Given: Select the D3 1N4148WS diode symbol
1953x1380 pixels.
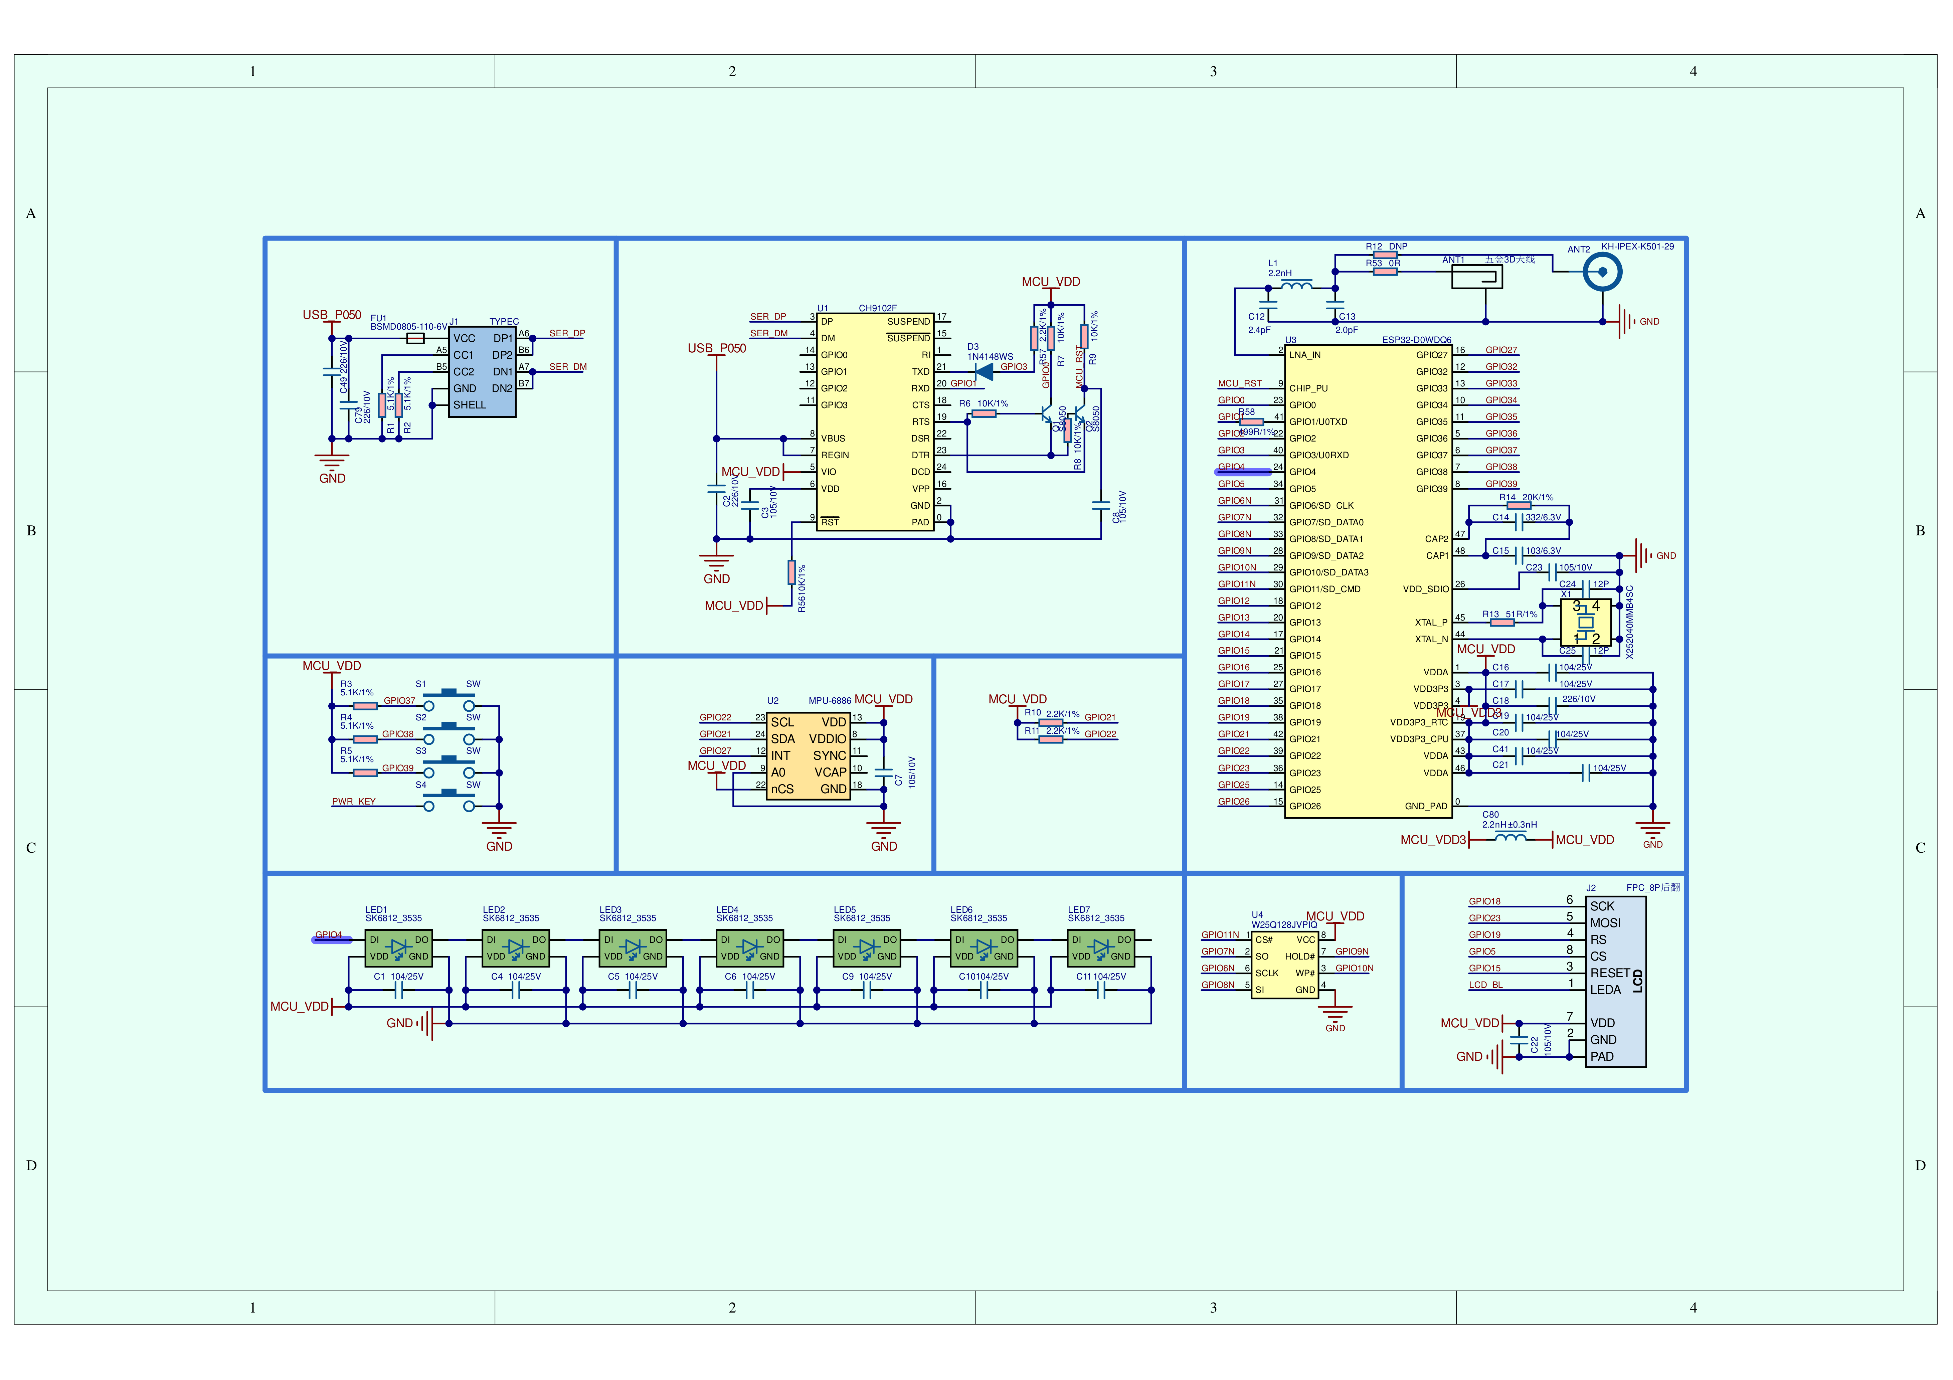Looking at the screenshot, I should (984, 372).
